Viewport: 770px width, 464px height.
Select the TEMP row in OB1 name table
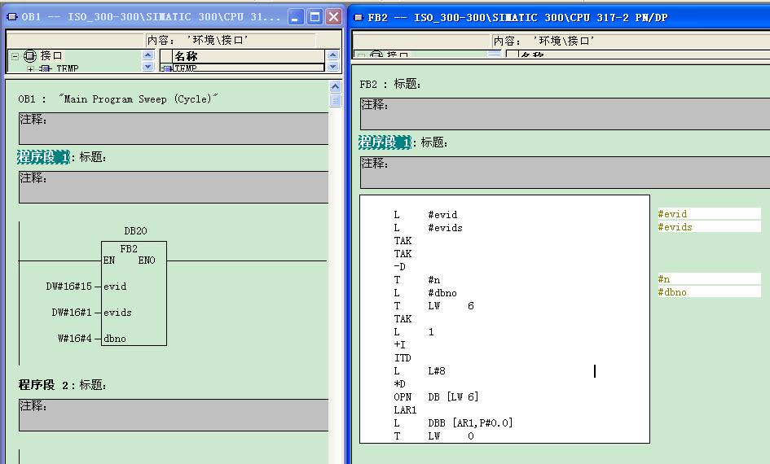coord(248,68)
